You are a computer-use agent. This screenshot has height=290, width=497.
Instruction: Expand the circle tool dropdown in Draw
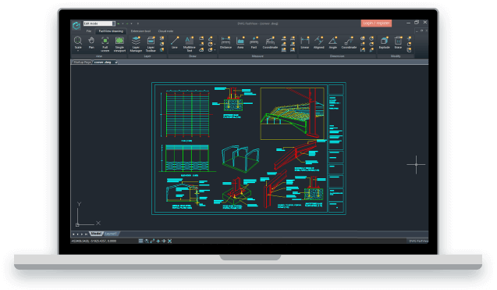point(215,44)
